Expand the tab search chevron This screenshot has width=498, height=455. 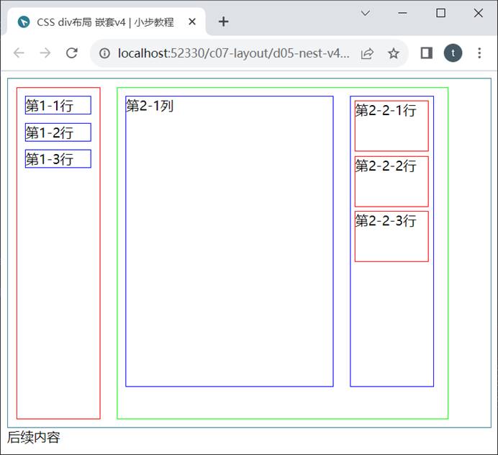pos(365,13)
